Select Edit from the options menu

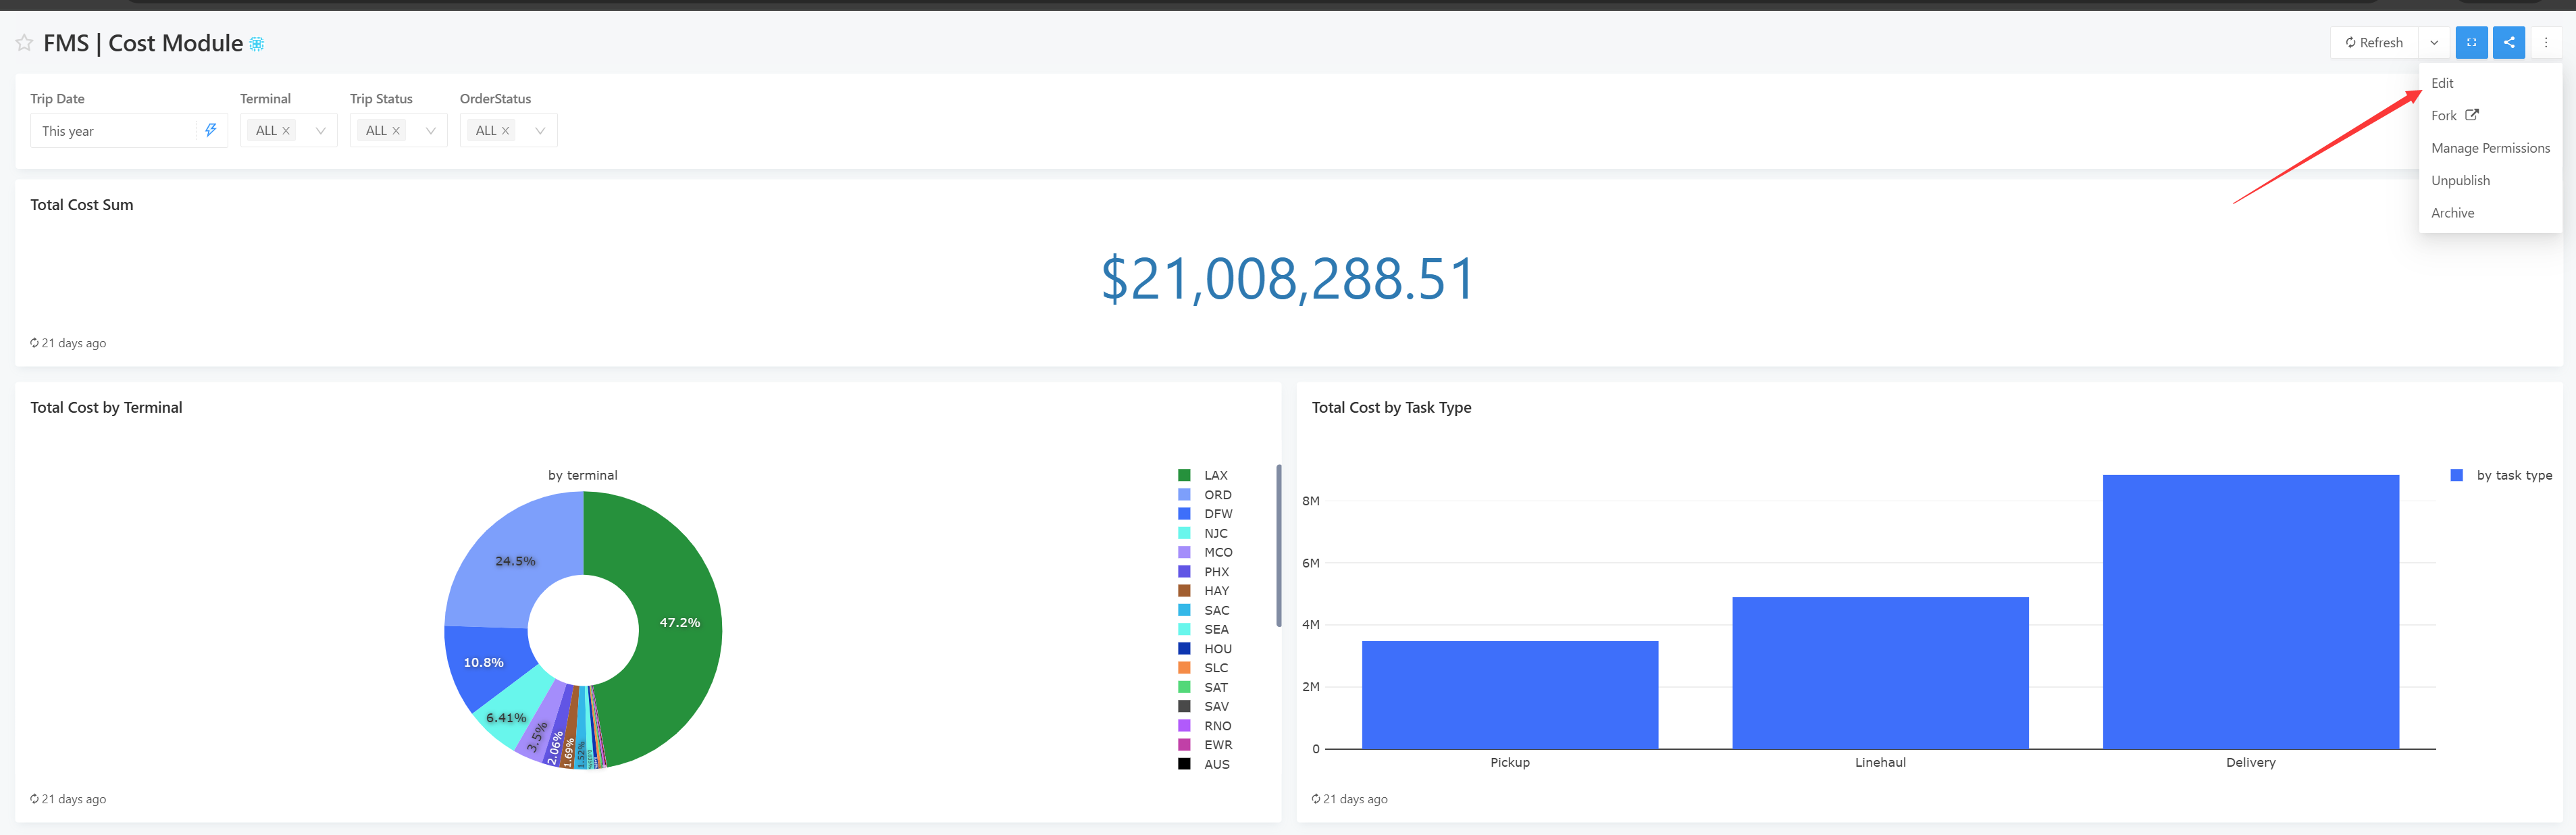tap(2442, 83)
